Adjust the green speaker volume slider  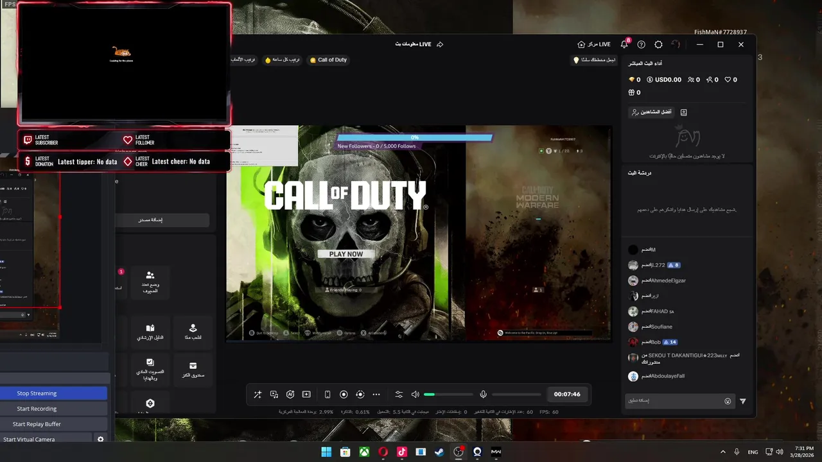pyautogui.click(x=448, y=395)
